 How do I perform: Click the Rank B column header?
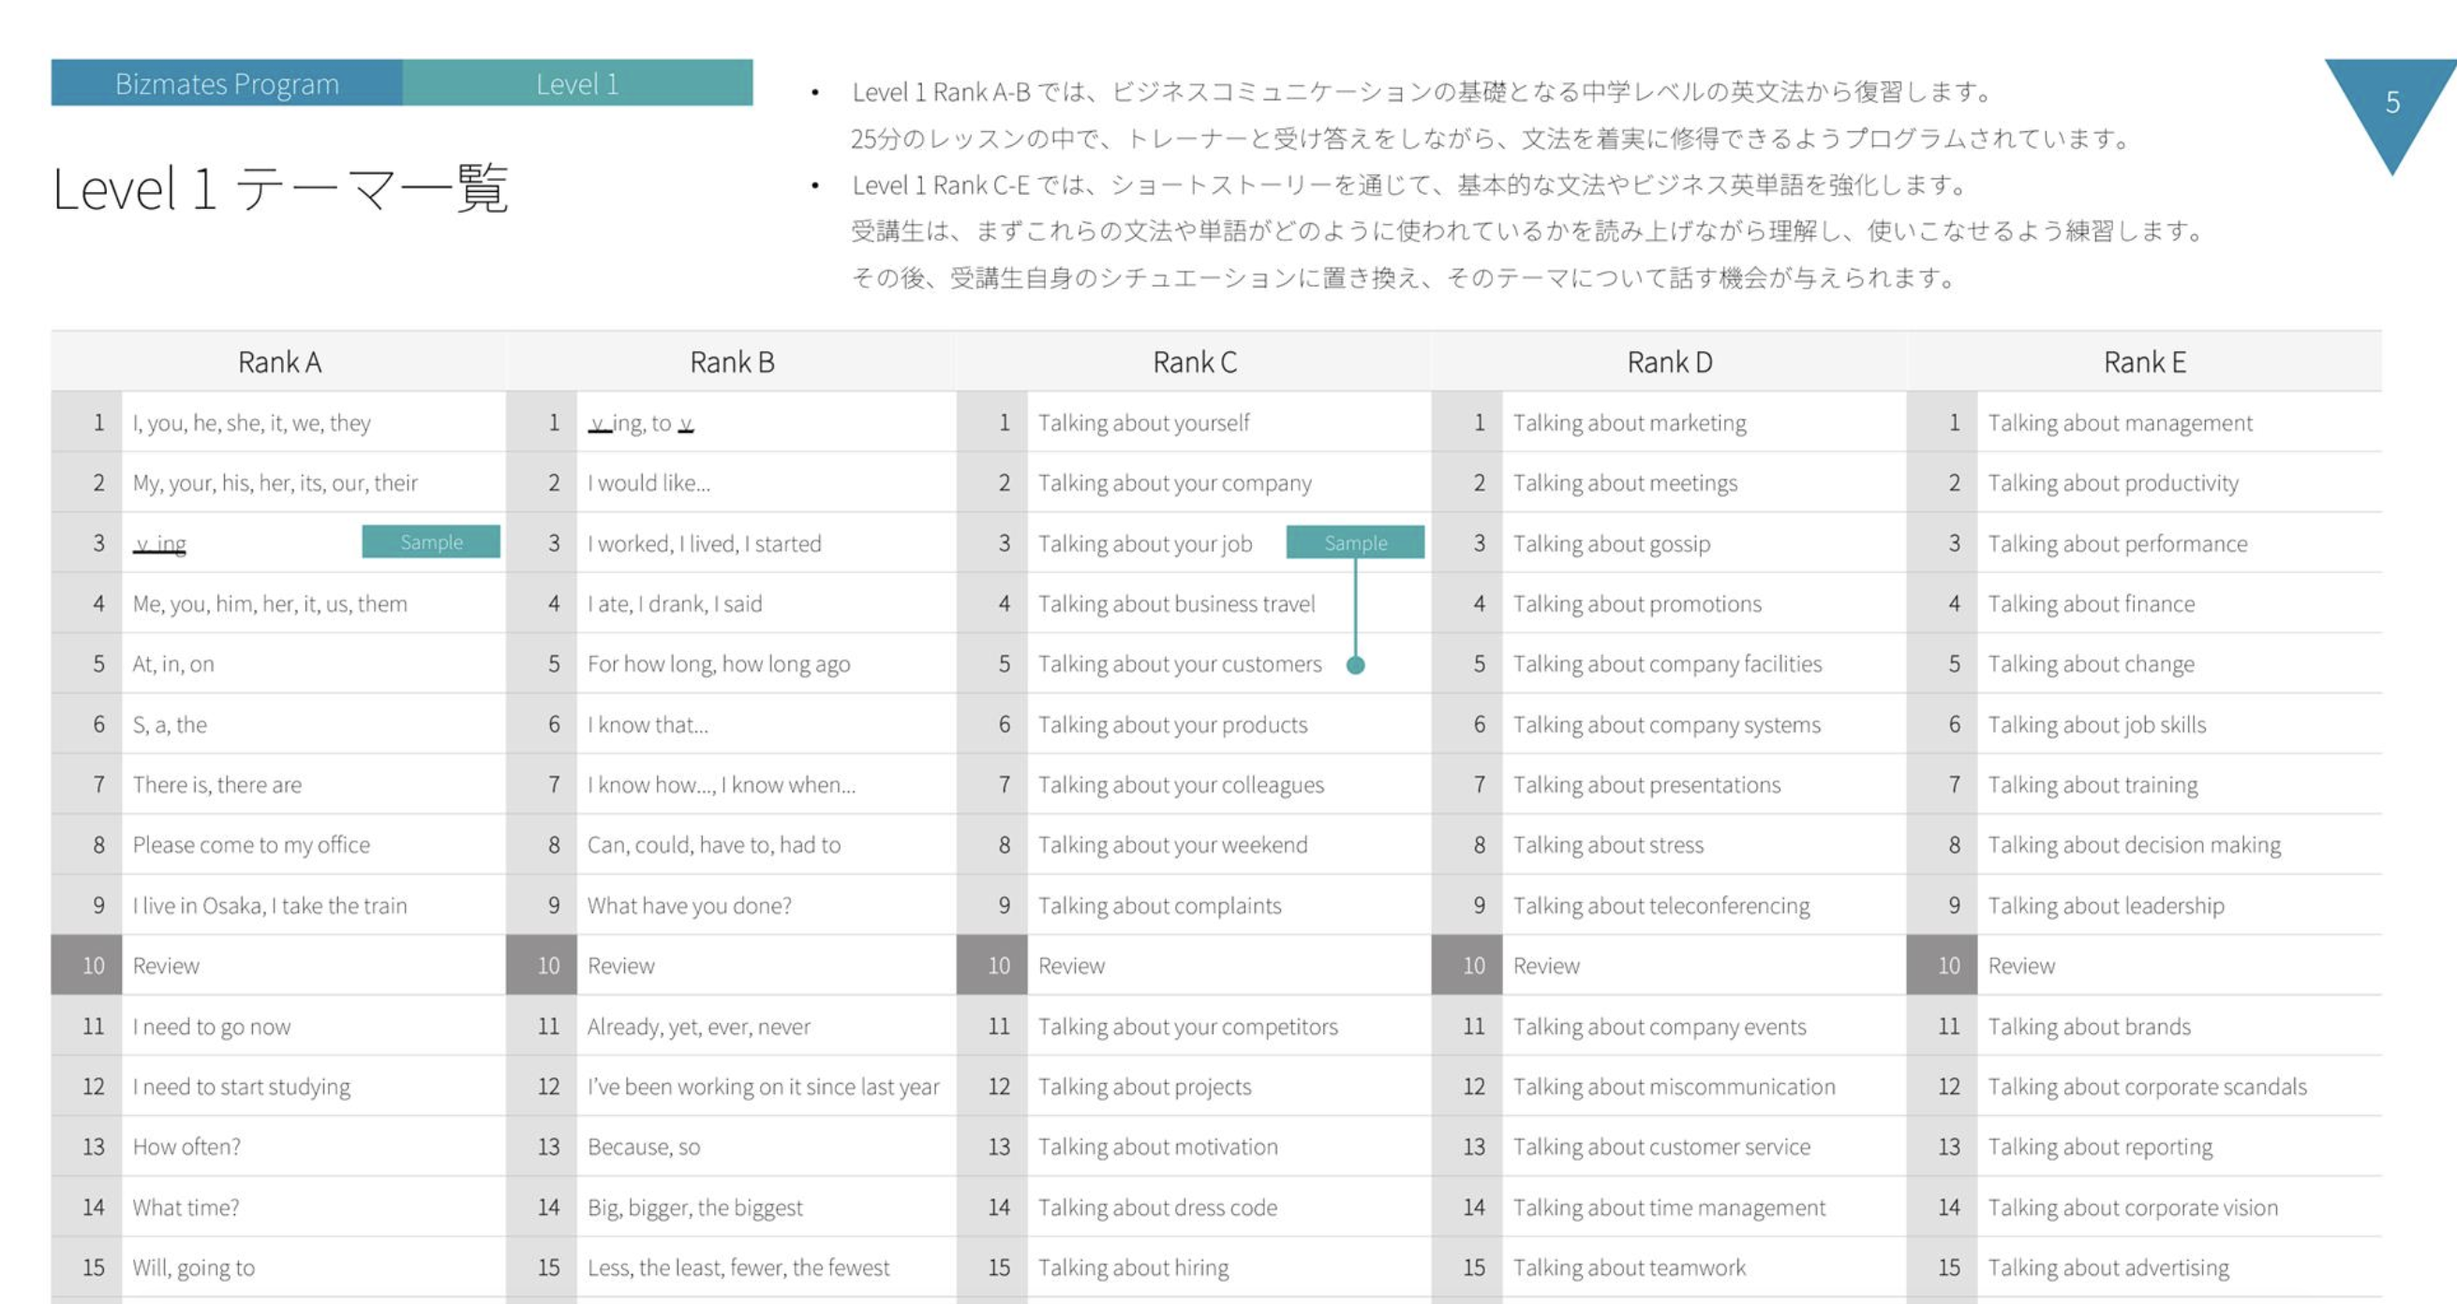732,363
